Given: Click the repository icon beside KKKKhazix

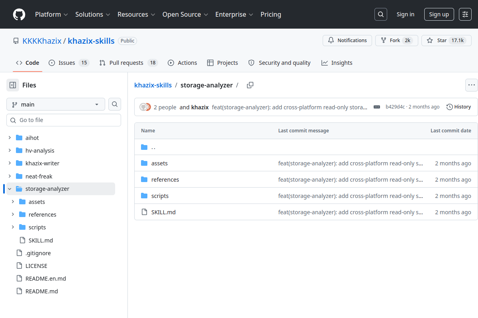Looking at the screenshot, I should point(16,41).
